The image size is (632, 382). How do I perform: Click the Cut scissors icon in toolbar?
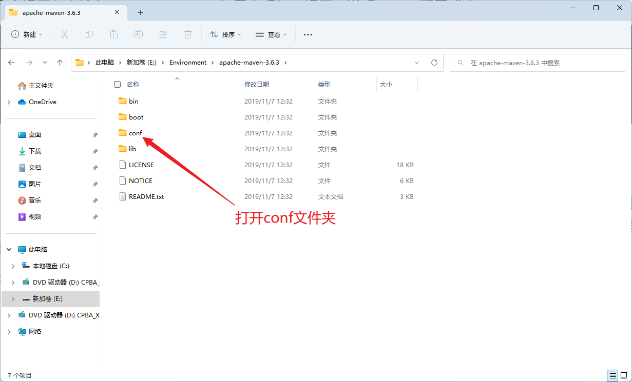64,34
